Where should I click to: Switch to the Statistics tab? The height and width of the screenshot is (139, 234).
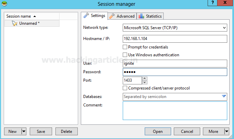(x=151, y=16)
